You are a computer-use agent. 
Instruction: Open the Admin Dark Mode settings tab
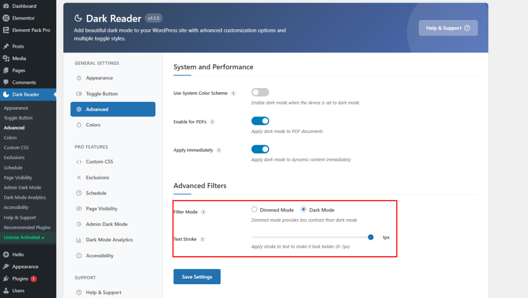tap(113, 224)
